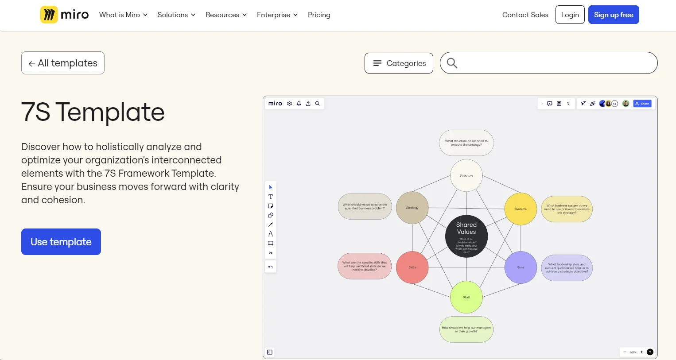Image resolution: width=676 pixels, height=360 pixels.
Task: Select the Frame tool
Action: pos(271,243)
